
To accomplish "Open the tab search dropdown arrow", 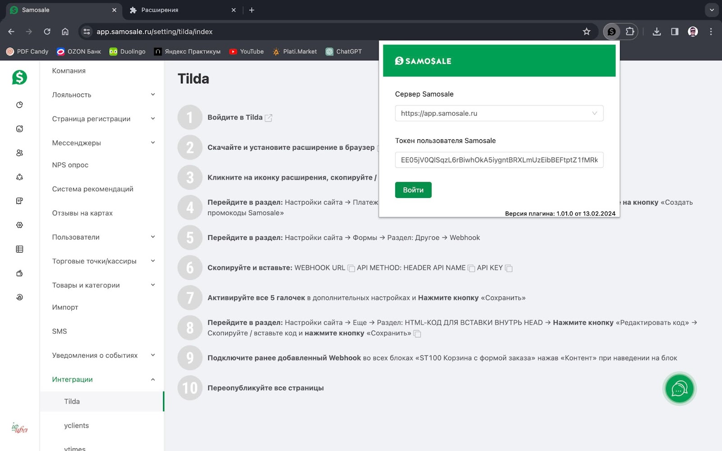I will [712, 10].
